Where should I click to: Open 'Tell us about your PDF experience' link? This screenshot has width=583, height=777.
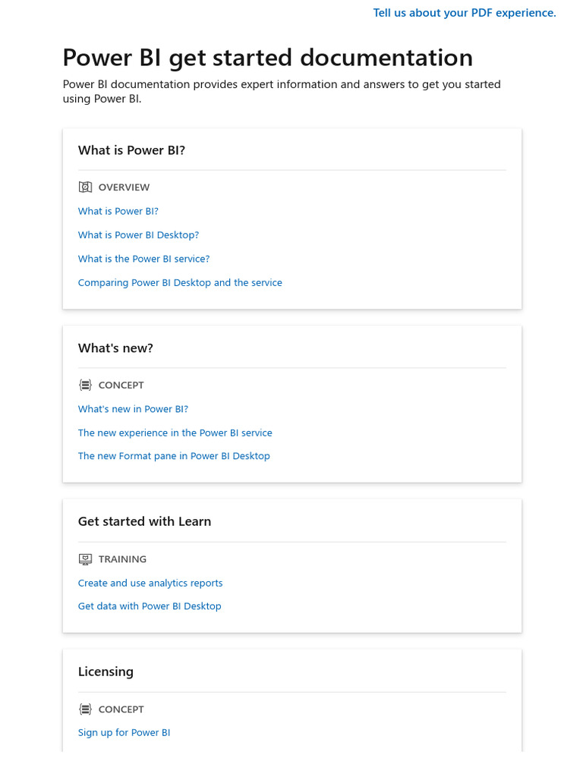click(465, 13)
